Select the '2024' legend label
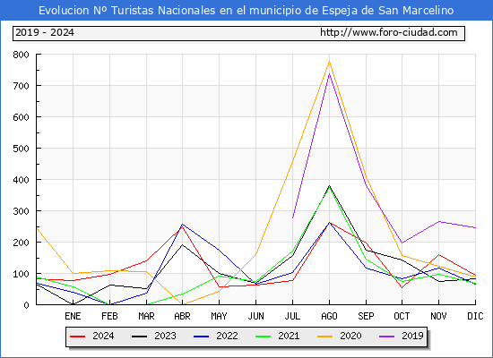 point(103,336)
